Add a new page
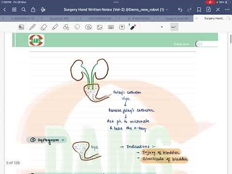232x174 pixels. pos(208,10)
